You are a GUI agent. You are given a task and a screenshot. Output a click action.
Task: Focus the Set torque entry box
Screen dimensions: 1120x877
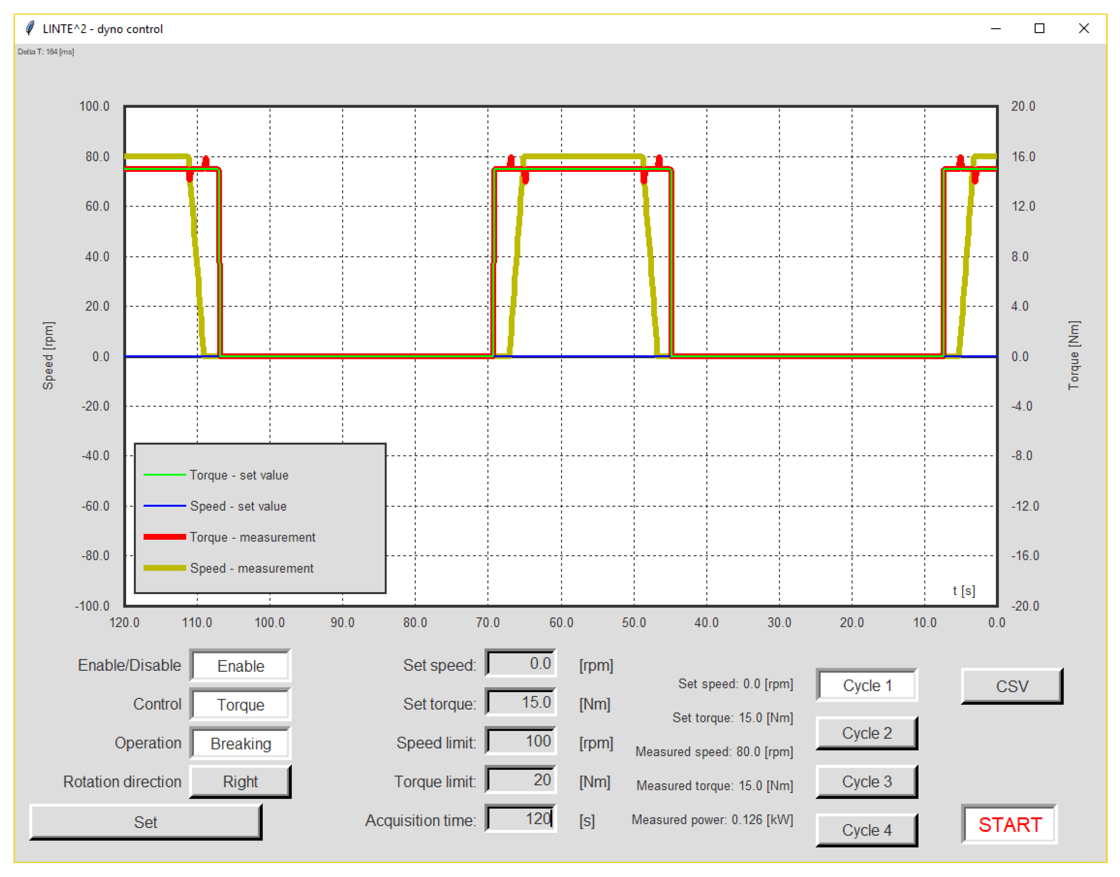click(x=521, y=702)
